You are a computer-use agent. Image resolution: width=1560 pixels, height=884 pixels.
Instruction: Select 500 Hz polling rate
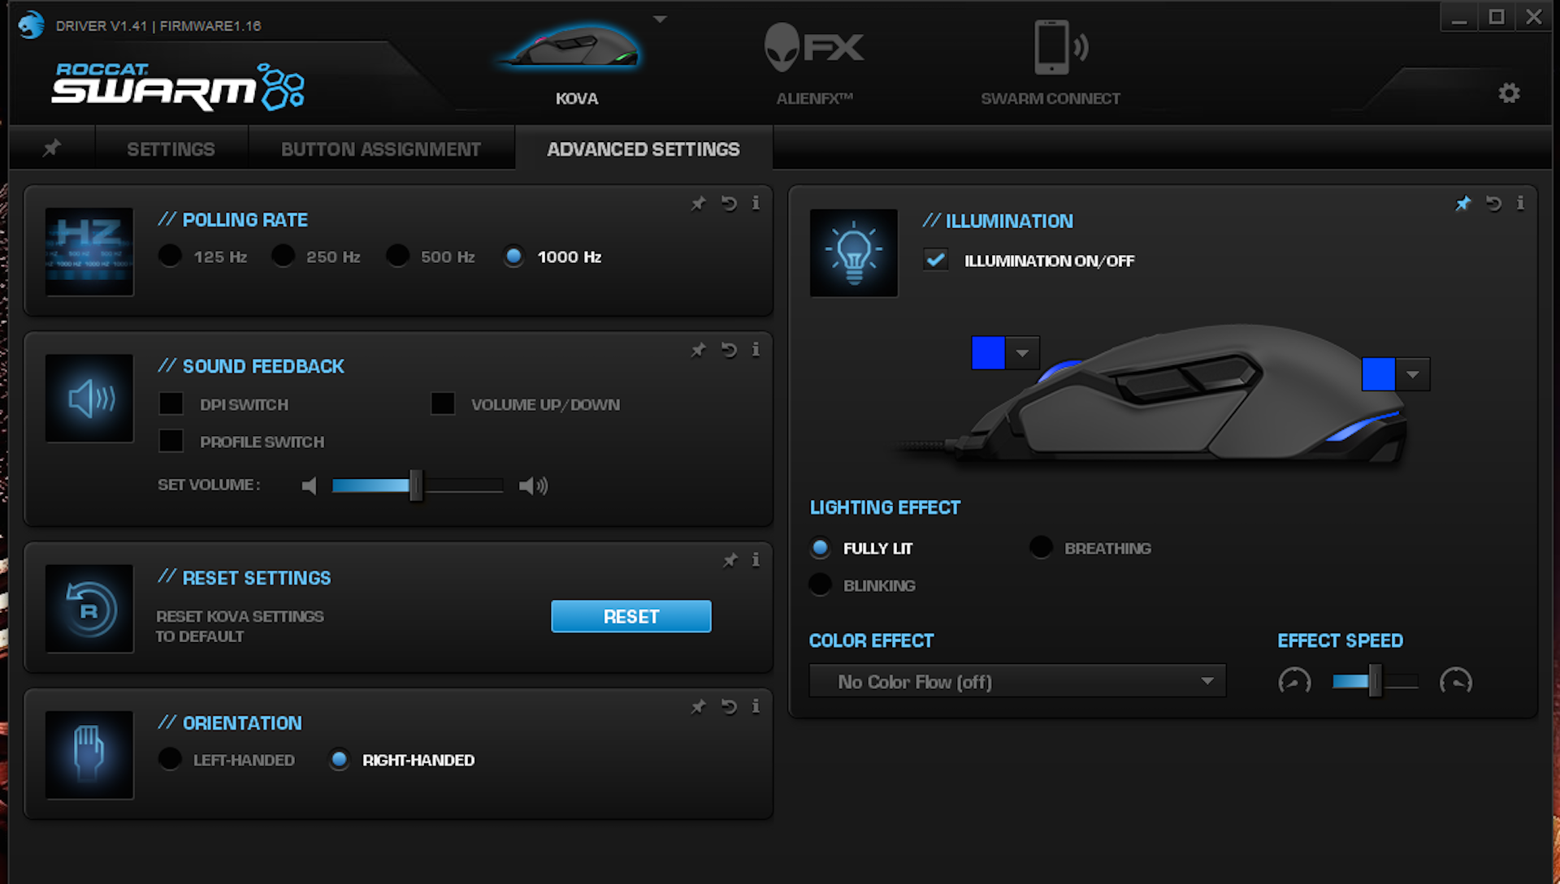[x=397, y=256]
